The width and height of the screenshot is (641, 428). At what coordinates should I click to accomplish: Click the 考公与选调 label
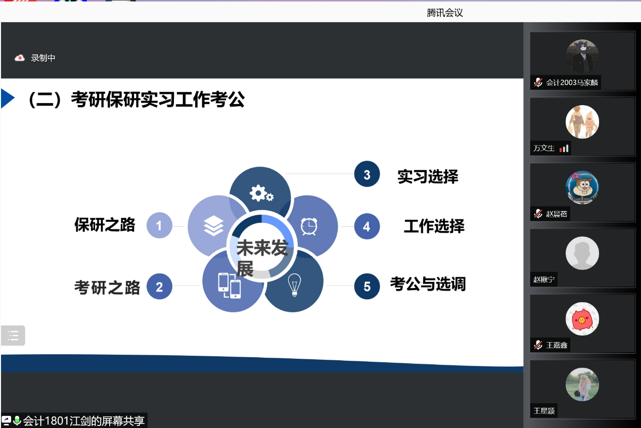pos(428,284)
